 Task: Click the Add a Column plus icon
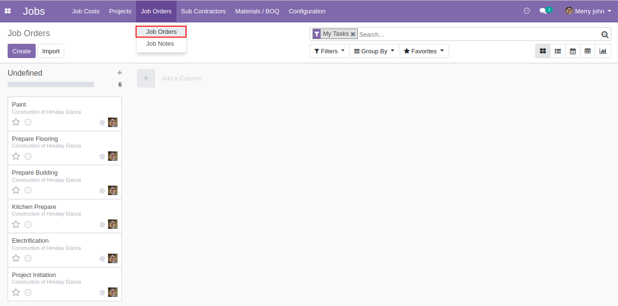pos(146,78)
